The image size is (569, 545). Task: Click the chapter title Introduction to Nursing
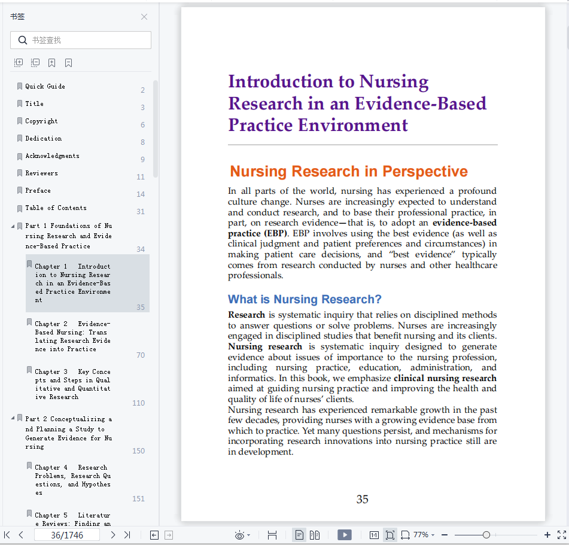[357, 103]
